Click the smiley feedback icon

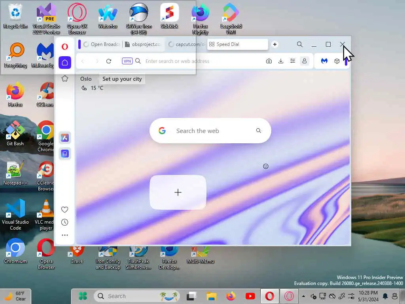coord(265,166)
